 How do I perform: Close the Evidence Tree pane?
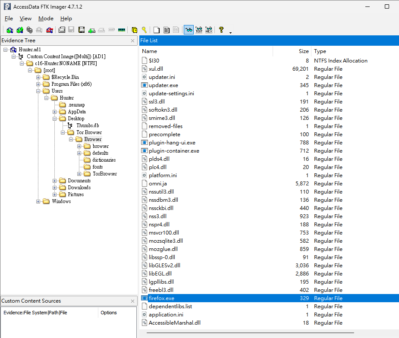[132, 41]
